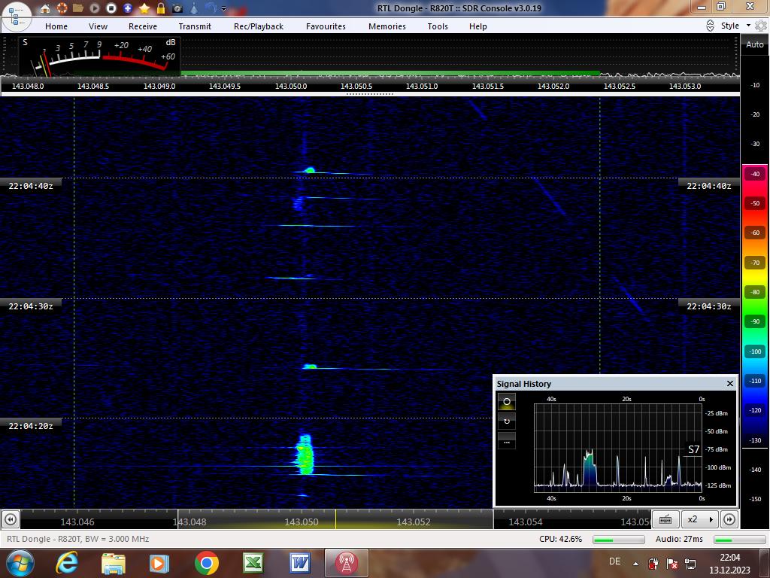Click the taskbar clock showing 22:04
This screenshot has height=578, width=770.
pyautogui.click(x=729, y=564)
